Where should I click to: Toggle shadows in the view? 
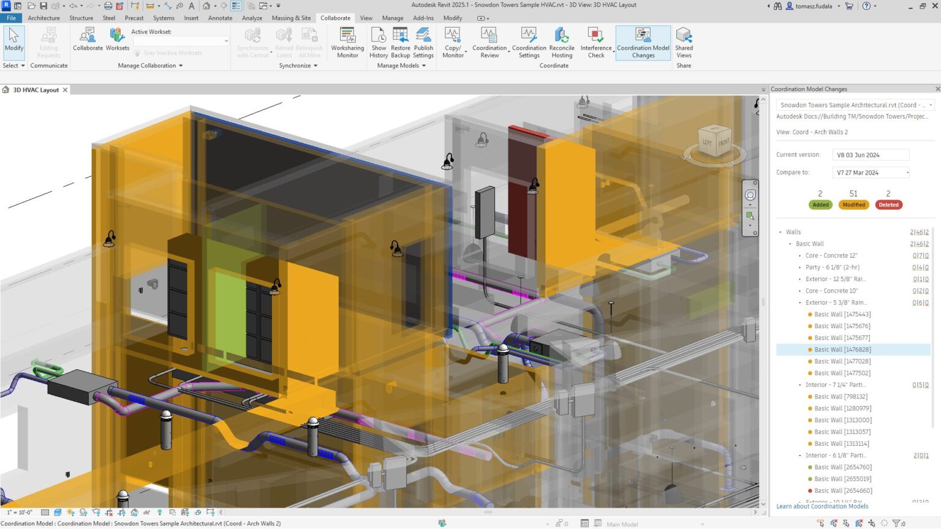[83, 512]
